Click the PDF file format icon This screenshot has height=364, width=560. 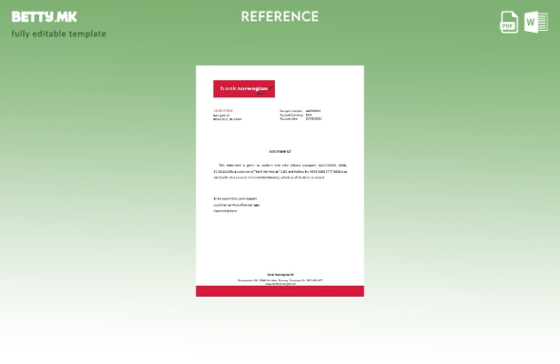pyautogui.click(x=509, y=22)
